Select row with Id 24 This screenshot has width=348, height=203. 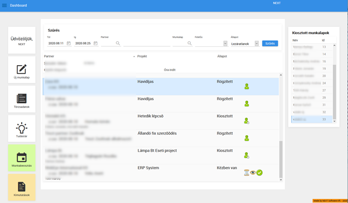[312, 83]
